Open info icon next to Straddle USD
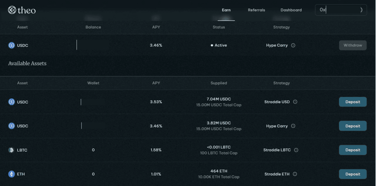The image size is (376, 186). click(x=295, y=102)
